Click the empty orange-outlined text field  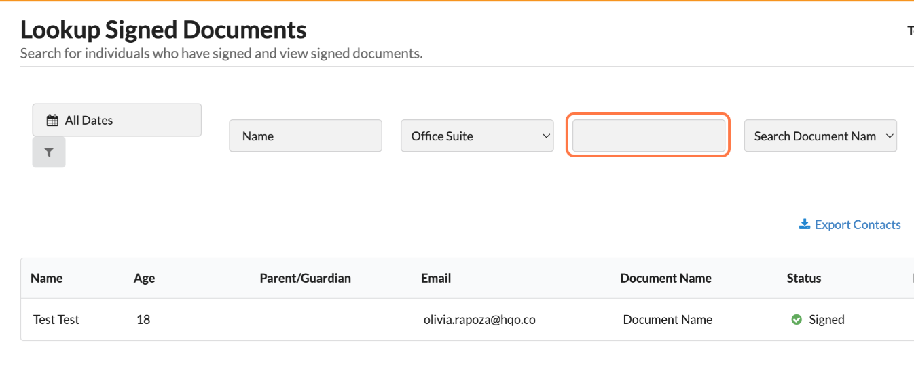648,136
